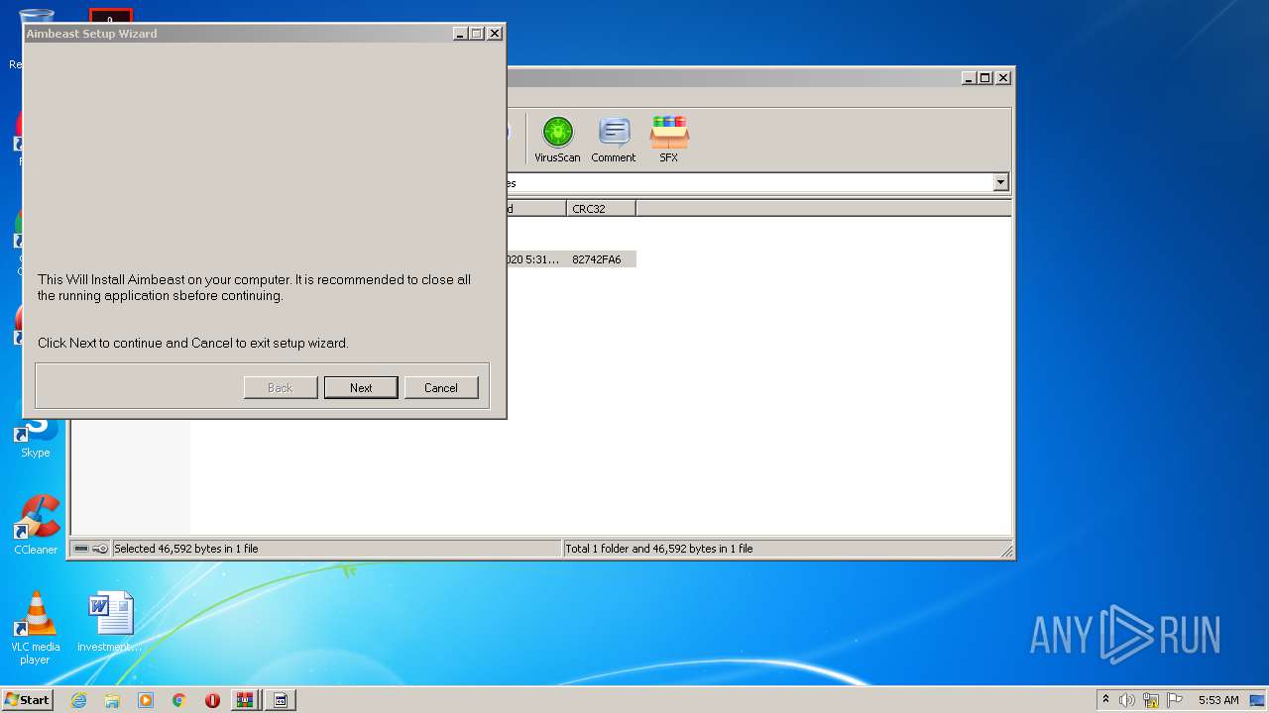Screen dimensions: 1269x713
Task: Minimize the Aimbeast Setup Wizard window
Action: (x=460, y=34)
